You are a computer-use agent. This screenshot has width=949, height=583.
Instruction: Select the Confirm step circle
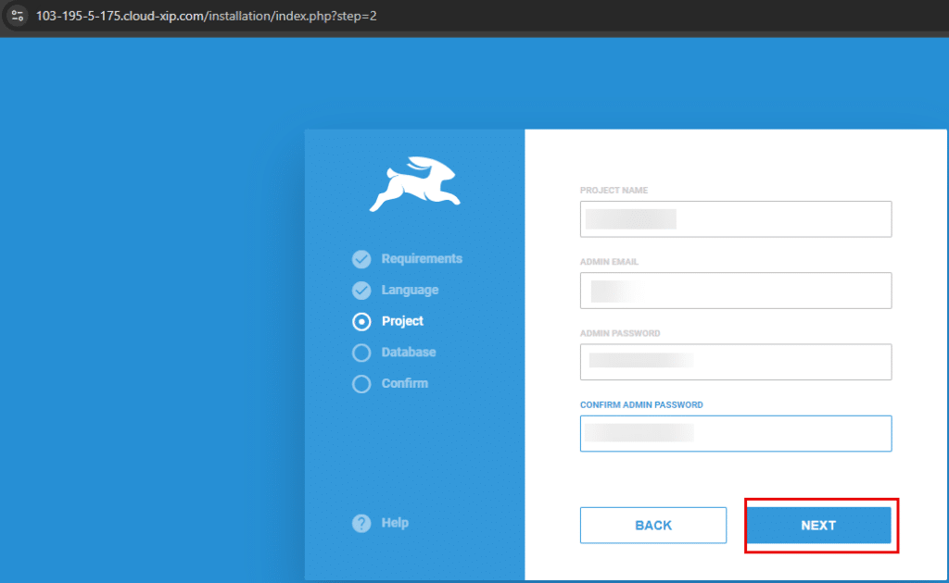361,383
